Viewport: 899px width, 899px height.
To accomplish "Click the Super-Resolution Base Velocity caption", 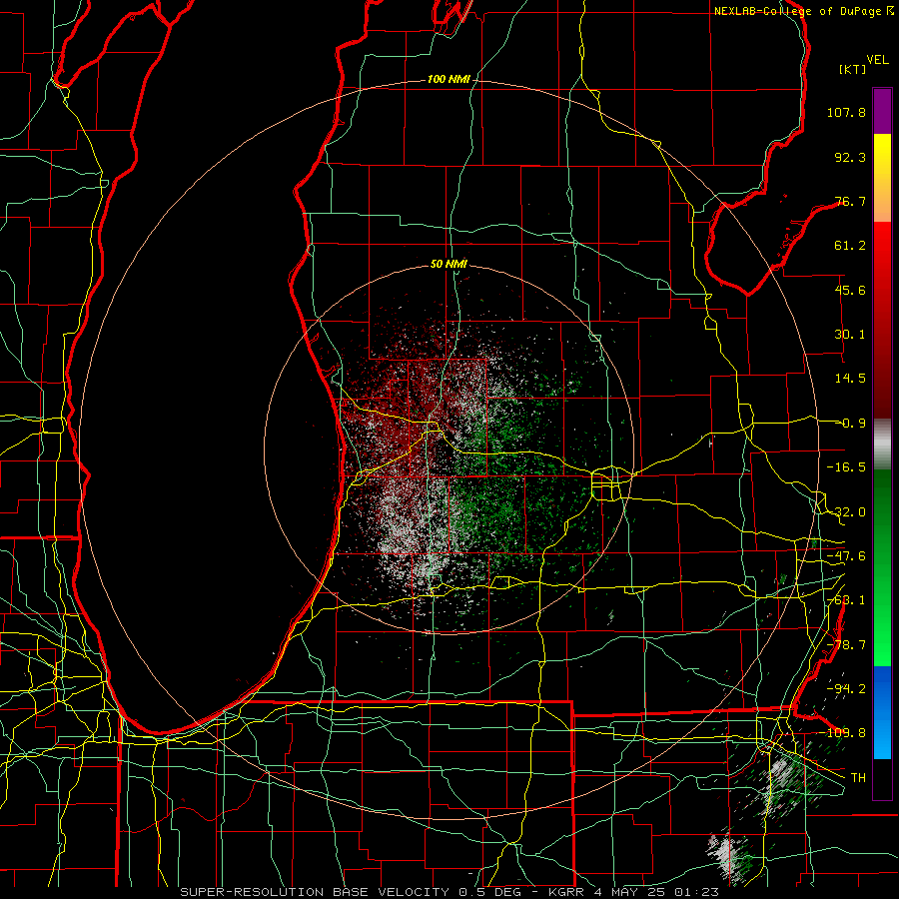I will [x=449, y=892].
